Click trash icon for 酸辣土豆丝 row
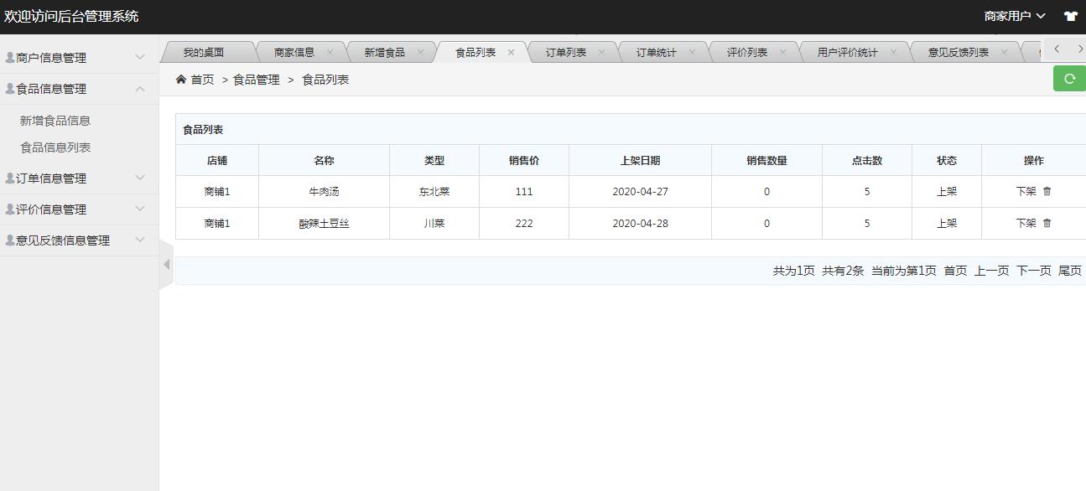1086x491 pixels. tap(1047, 223)
